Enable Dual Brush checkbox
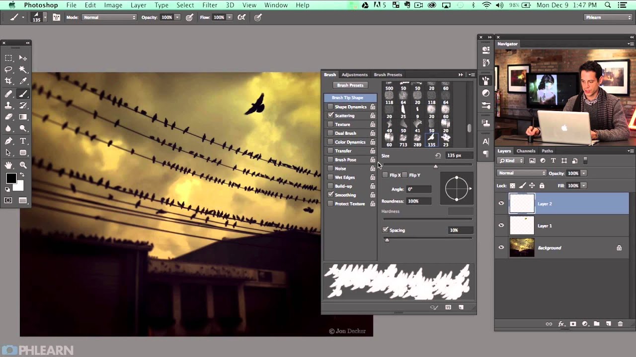The image size is (636, 357). (330, 133)
